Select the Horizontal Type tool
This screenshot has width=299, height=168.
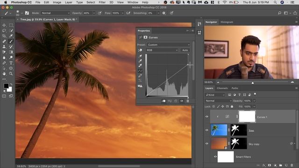(x=11, y=63)
